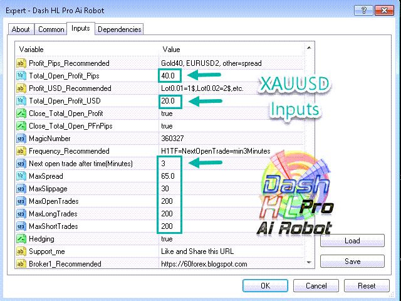Select the text 'https://60forex.blogspot.com'
Viewport: 401px width, 301px height.
[x=204, y=264]
